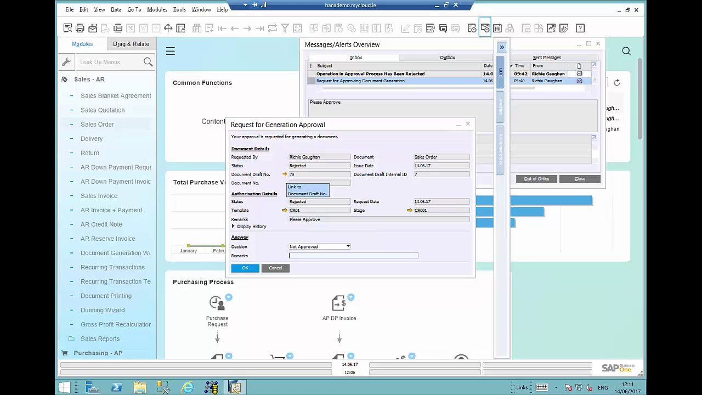Viewport: 702px width, 395px height.
Task: Open the Purchase Request blue dropdown badge
Action: pyautogui.click(x=229, y=297)
